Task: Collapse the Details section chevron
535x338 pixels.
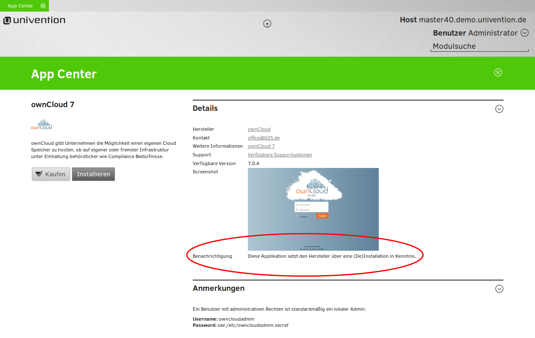Action: [x=499, y=109]
